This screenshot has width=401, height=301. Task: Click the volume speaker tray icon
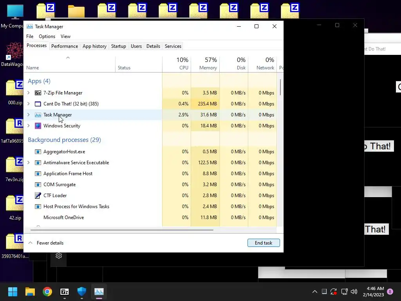(354, 292)
